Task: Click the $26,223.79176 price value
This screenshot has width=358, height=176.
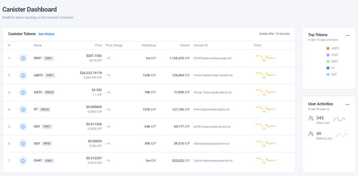Action: (x=91, y=73)
